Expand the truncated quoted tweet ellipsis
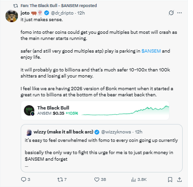193x187 pixels. (26, 166)
